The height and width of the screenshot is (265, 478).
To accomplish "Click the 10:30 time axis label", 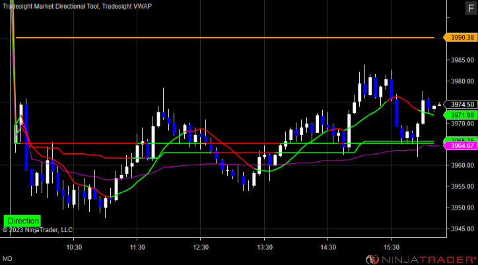I will [x=74, y=246].
